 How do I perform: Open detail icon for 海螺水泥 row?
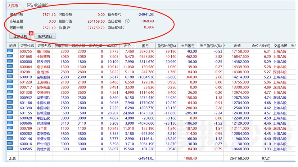click(10, 148)
